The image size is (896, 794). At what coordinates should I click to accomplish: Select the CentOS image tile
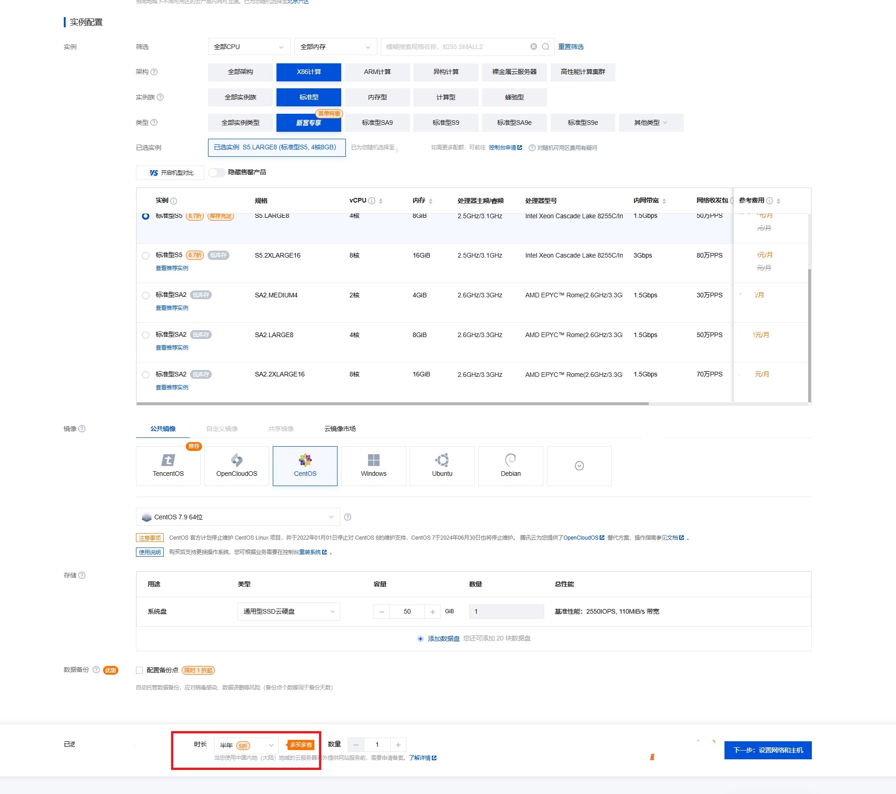(305, 466)
